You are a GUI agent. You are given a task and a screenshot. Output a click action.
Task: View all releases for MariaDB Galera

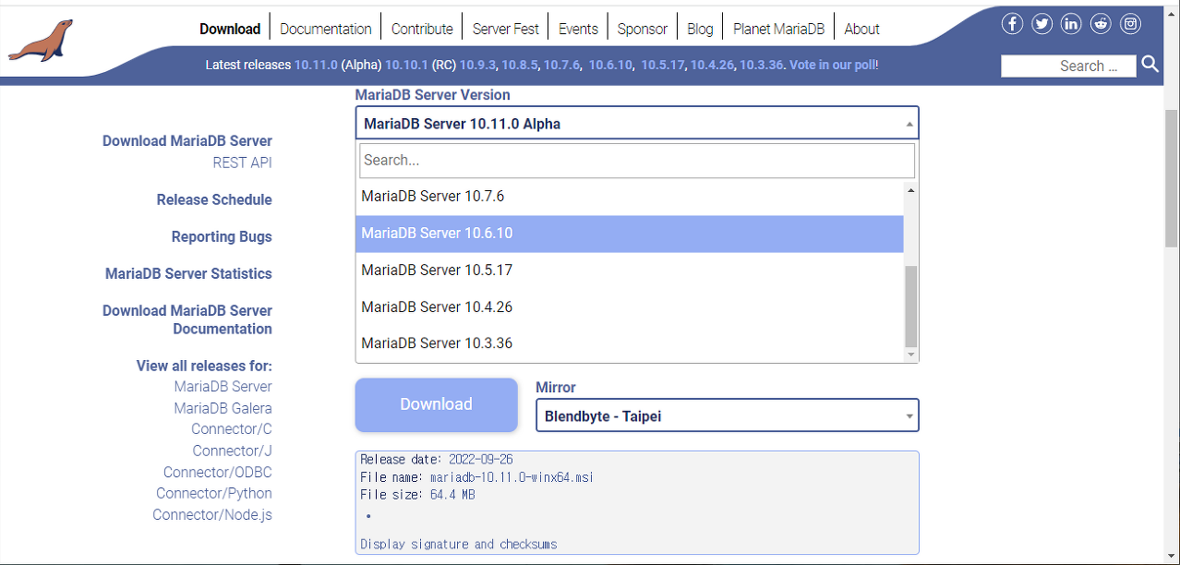(223, 408)
